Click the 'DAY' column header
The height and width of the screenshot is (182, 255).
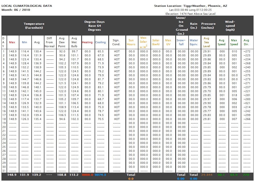tap(3, 42)
